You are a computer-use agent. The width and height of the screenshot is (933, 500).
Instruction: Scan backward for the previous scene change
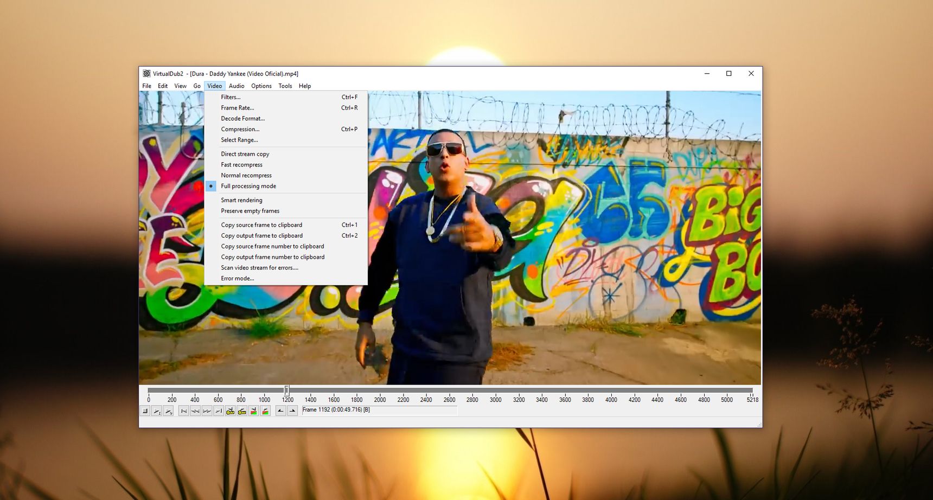[254, 411]
